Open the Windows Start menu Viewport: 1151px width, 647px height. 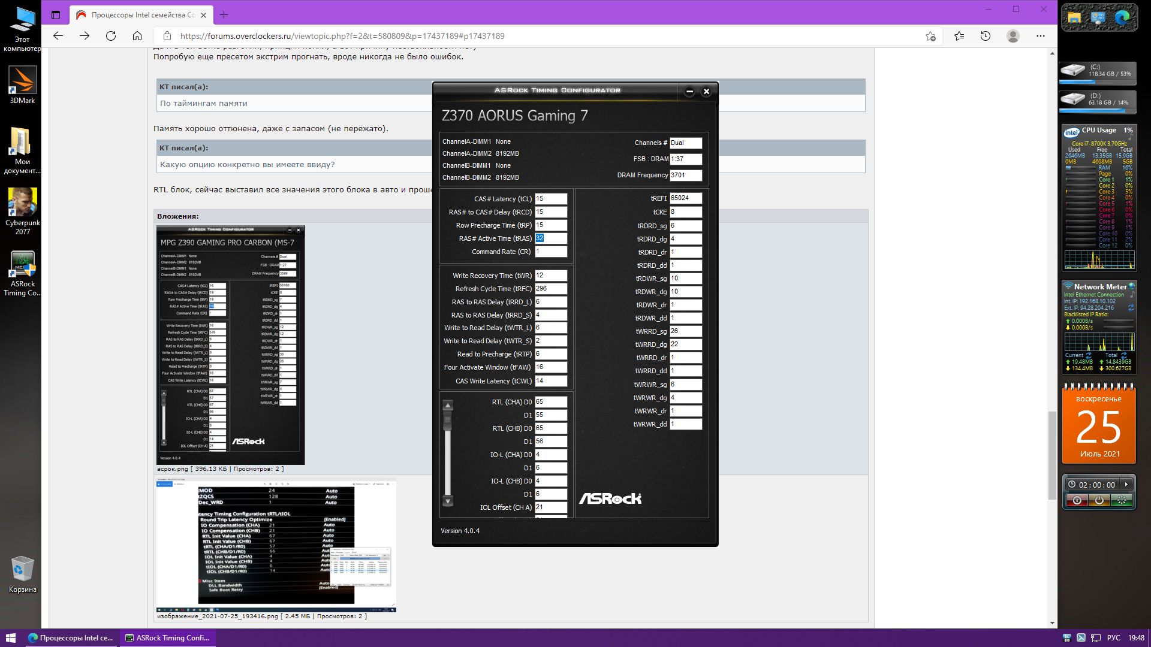coord(10,638)
